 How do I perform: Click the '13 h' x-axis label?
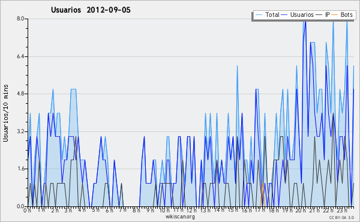click(205, 210)
